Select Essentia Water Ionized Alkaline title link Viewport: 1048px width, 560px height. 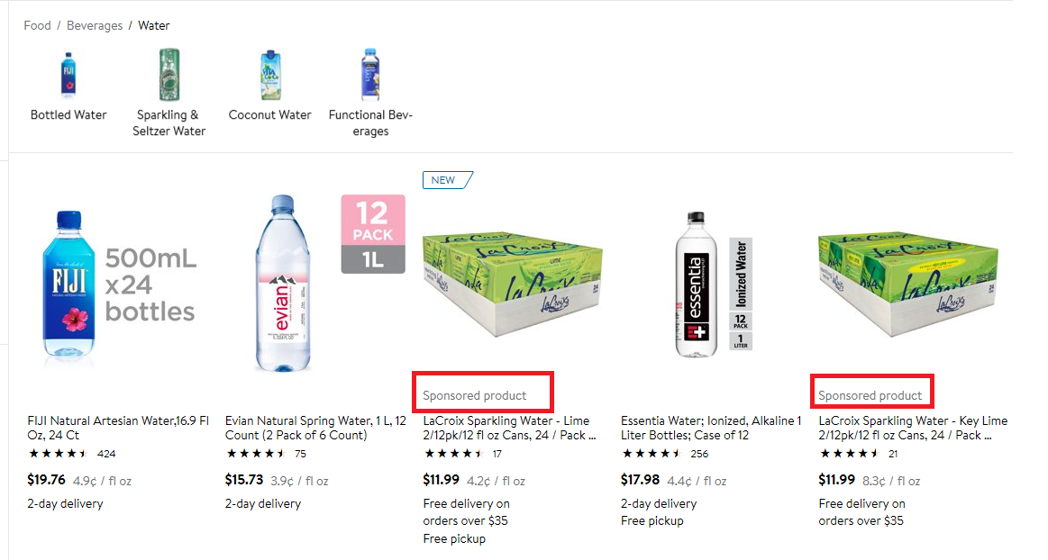[x=711, y=428]
